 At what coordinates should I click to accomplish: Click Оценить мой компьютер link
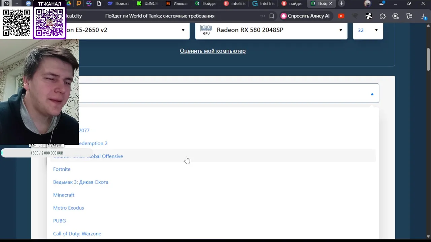coord(212,51)
